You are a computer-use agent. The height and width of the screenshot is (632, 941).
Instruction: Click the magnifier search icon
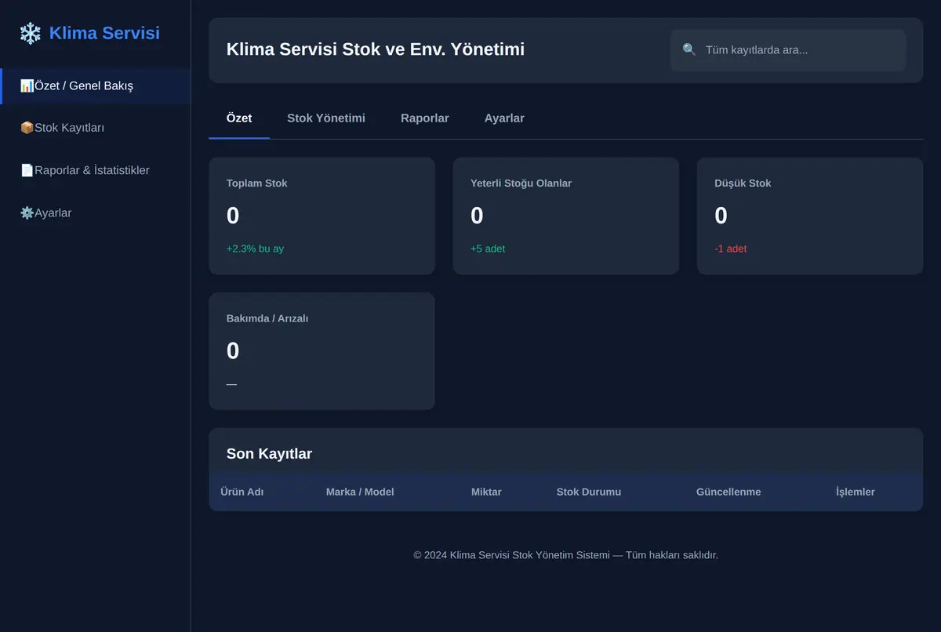click(689, 50)
